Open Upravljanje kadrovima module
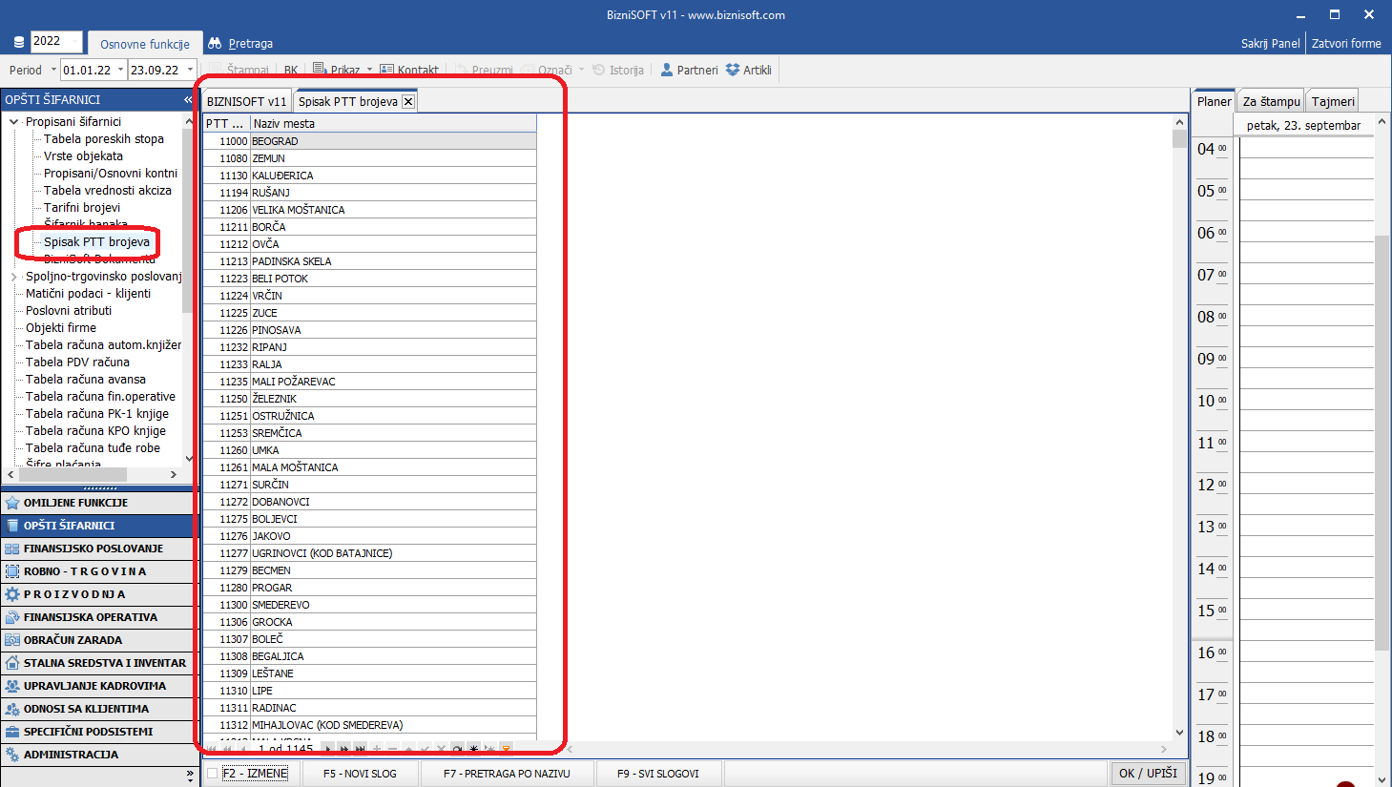 click(95, 686)
